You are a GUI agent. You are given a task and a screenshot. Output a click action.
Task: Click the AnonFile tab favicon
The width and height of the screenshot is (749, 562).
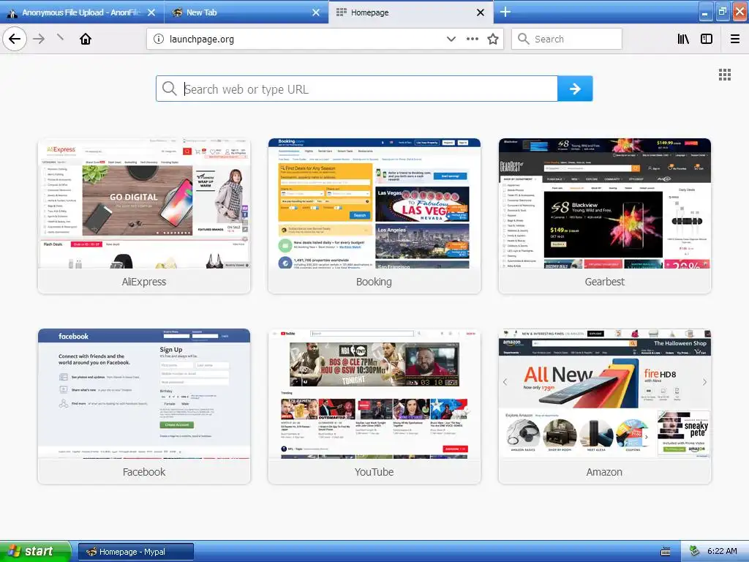(13, 13)
